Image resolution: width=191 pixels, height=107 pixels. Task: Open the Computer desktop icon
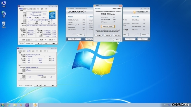point(4,4)
